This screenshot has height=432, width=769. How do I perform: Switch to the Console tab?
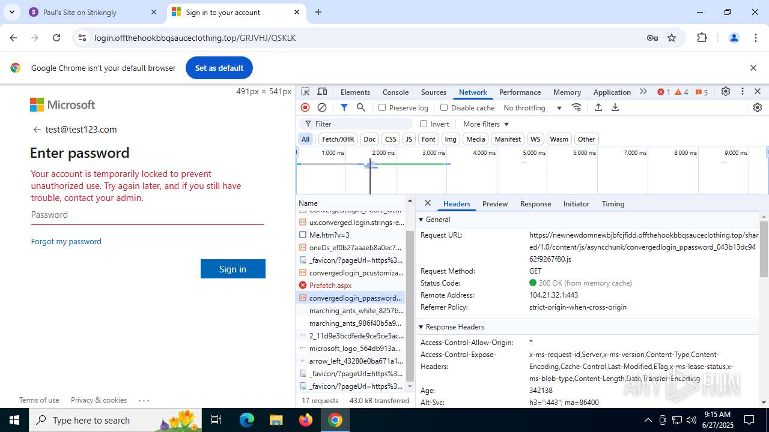pos(395,92)
